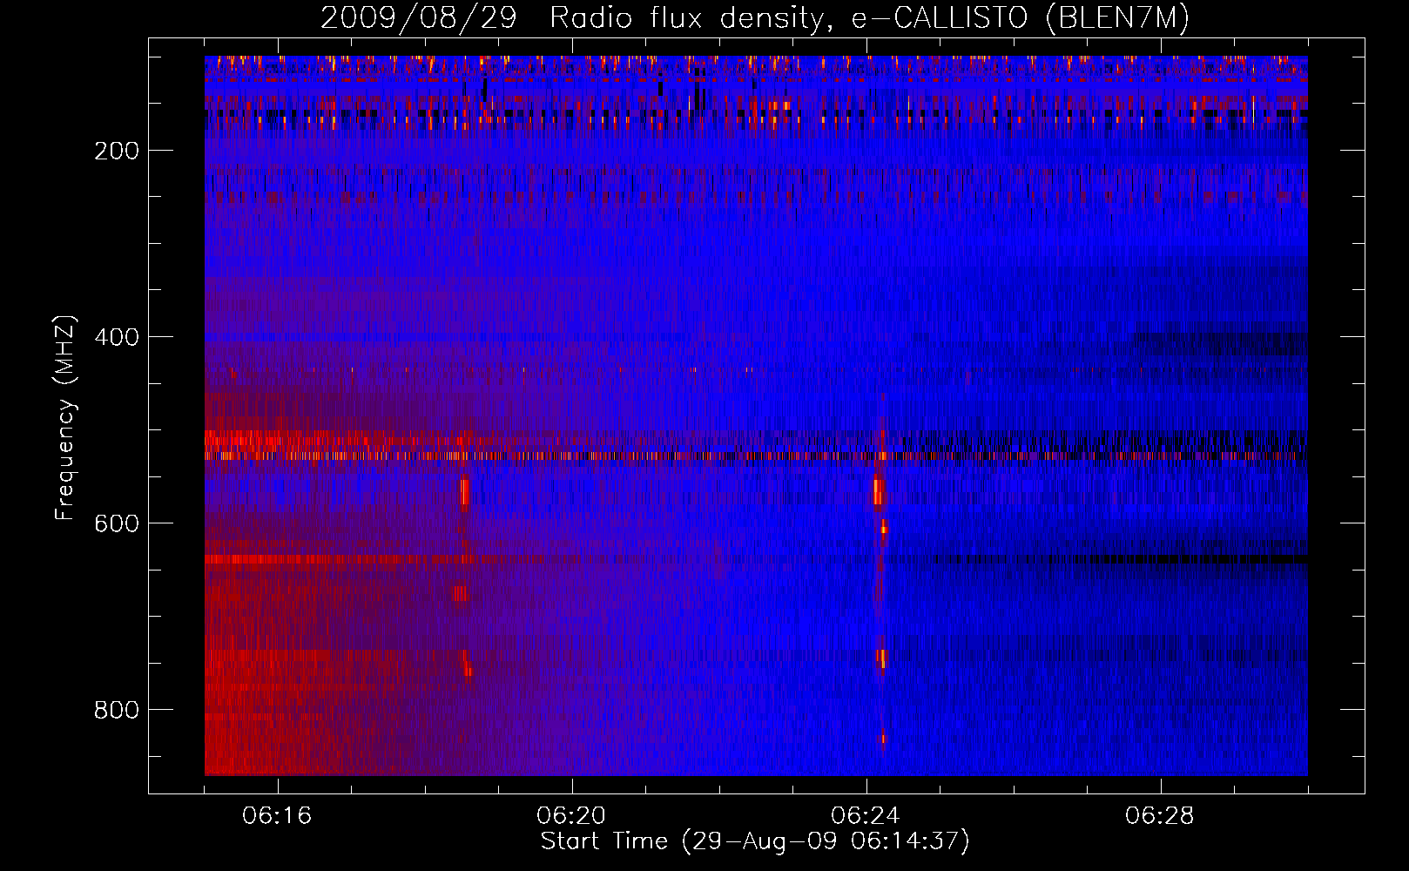The image size is (1409, 871).
Task: Click the 06:28 time axis label
Action: click(1160, 816)
